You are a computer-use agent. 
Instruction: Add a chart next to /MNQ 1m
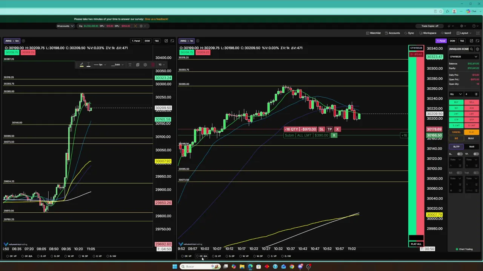tap(198, 41)
